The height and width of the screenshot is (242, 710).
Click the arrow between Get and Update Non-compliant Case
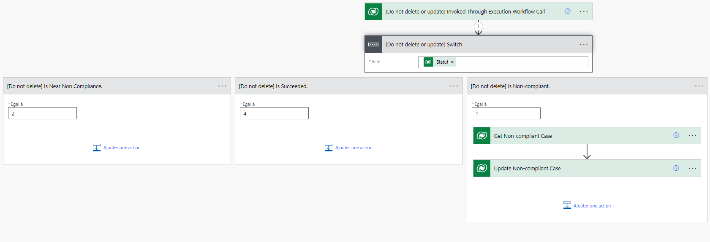(587, 152)
